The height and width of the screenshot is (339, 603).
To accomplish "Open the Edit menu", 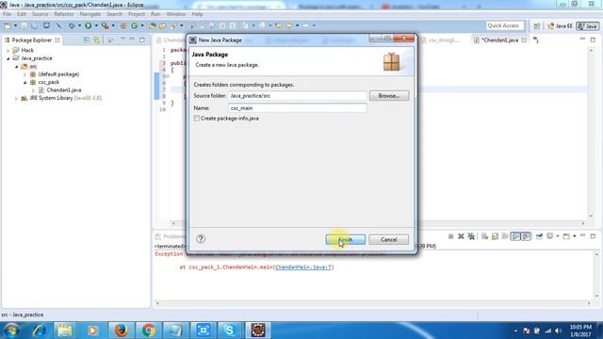I will pyautogui.click(x=22, y=14).
